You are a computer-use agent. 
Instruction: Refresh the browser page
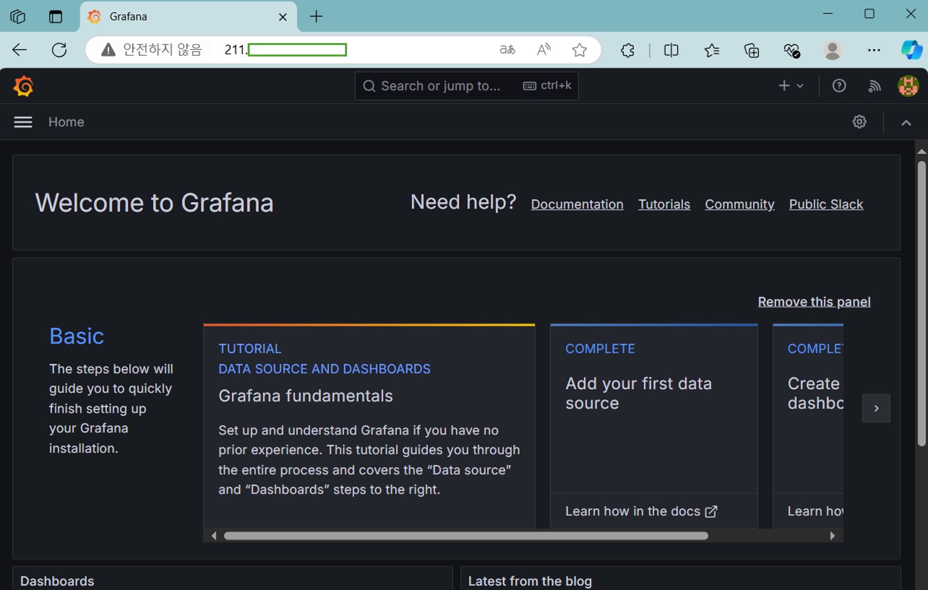tap(59, 50)
